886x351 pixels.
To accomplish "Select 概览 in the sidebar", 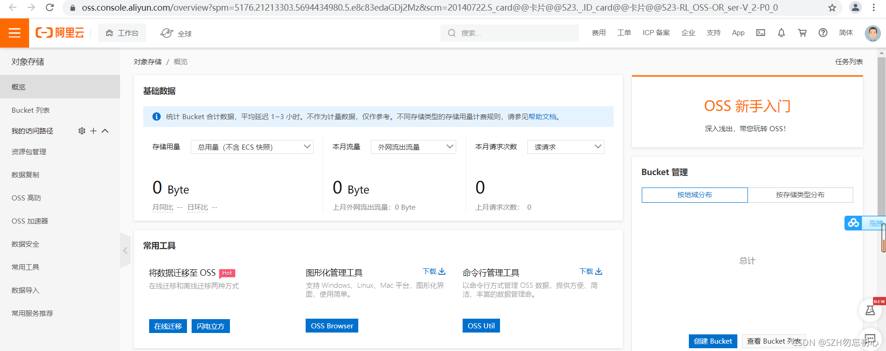I will click(x=60, y=87).
